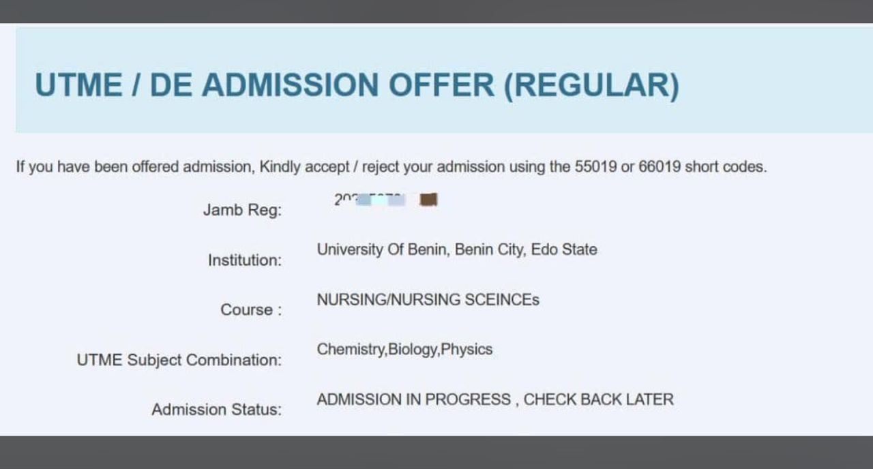Click the Admission Status label
This screenshot has width=873, height=469.
(216, 410)
